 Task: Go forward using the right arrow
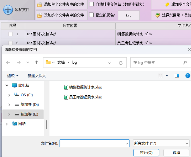coord(19,62)
